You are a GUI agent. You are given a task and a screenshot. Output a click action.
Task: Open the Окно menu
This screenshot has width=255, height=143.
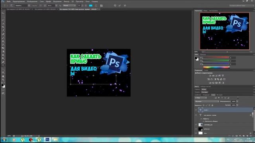click(88, 2)
